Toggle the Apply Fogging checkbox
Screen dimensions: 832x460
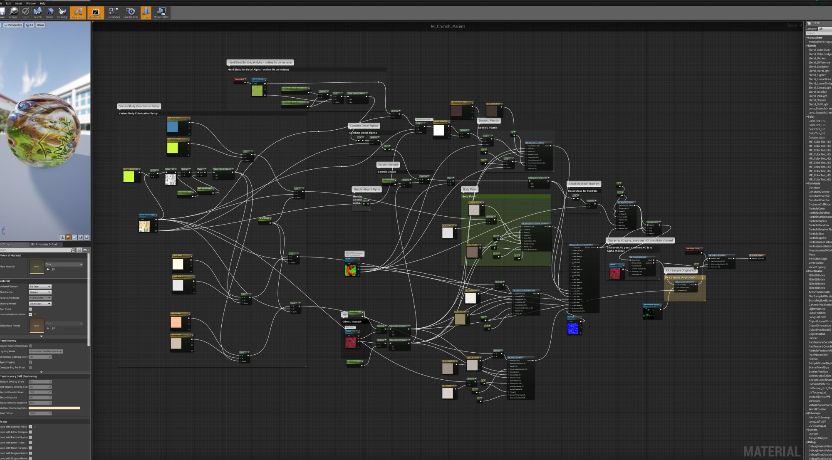pyautogui.click(x=30, y=362)
